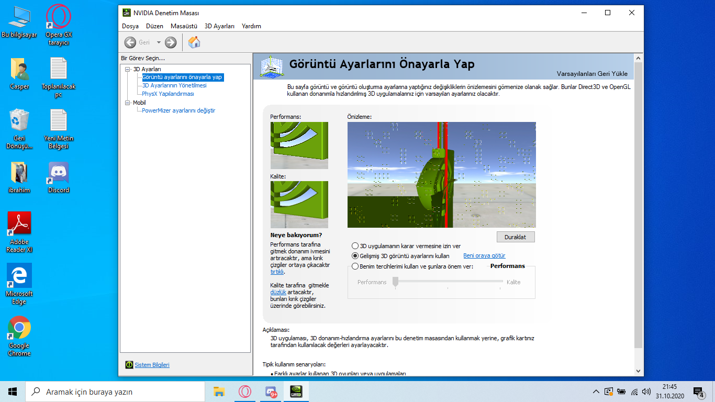Open File Explorer from the taskbar

(x=219, y=392)
